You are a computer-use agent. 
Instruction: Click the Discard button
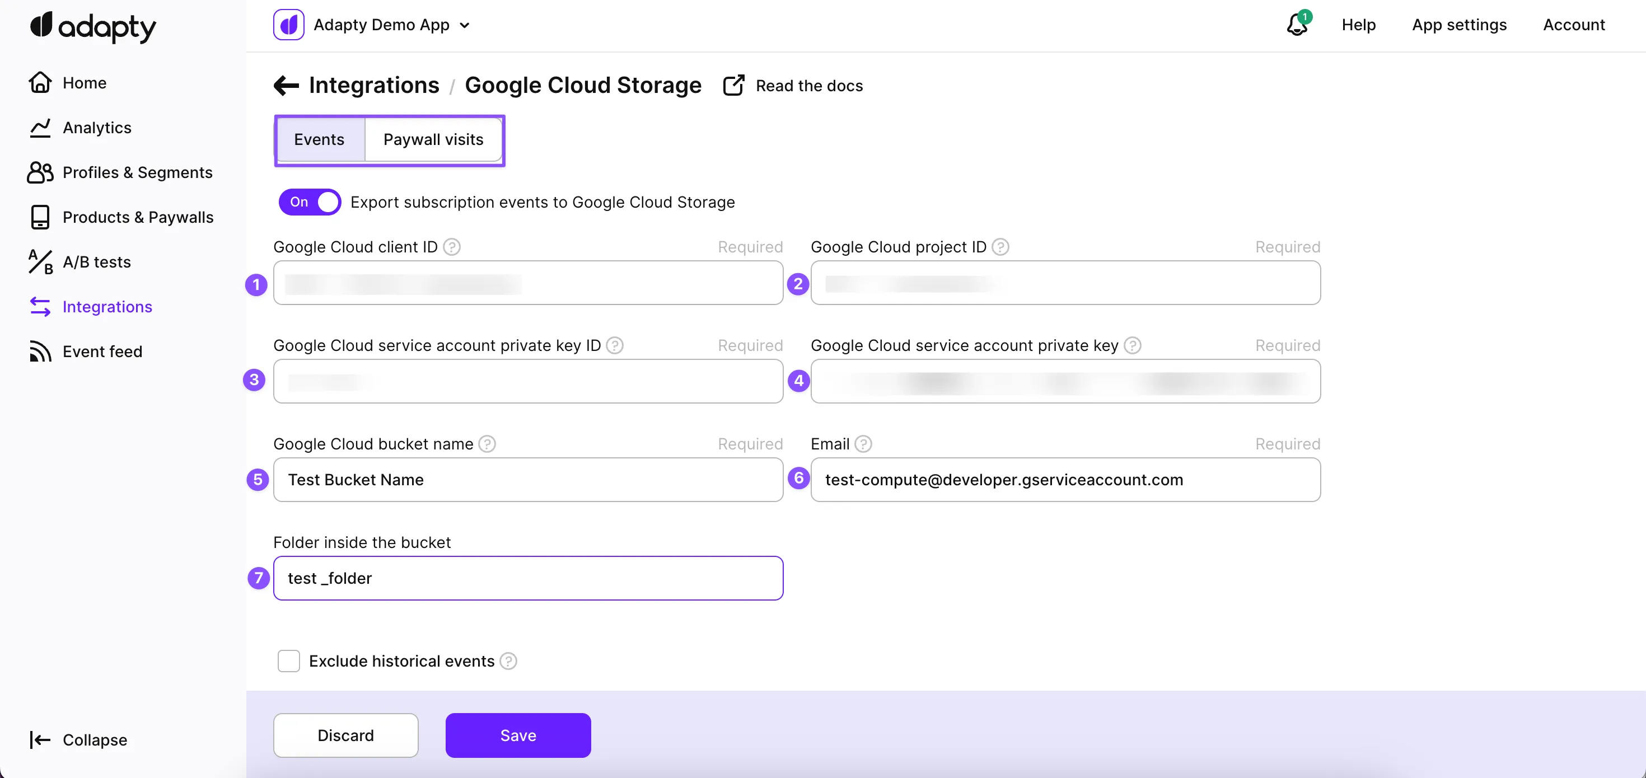click(345, 735)
